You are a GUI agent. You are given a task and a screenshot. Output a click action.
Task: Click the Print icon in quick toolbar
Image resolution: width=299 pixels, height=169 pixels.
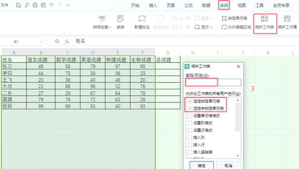[35, 5]
